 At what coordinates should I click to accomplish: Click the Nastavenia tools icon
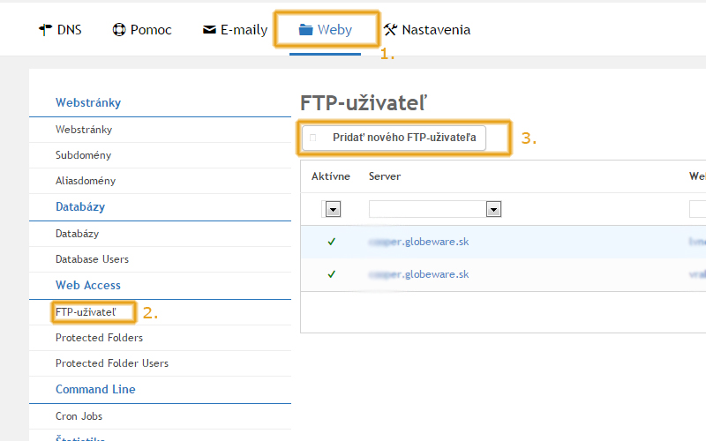point(391,30)
